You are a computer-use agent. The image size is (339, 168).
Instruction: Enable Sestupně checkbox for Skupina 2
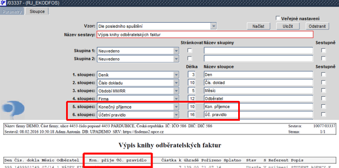pos(323,58)
